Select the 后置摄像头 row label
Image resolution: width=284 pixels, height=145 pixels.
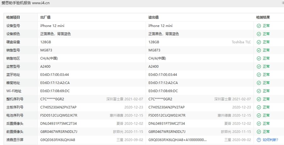(15, 124)
